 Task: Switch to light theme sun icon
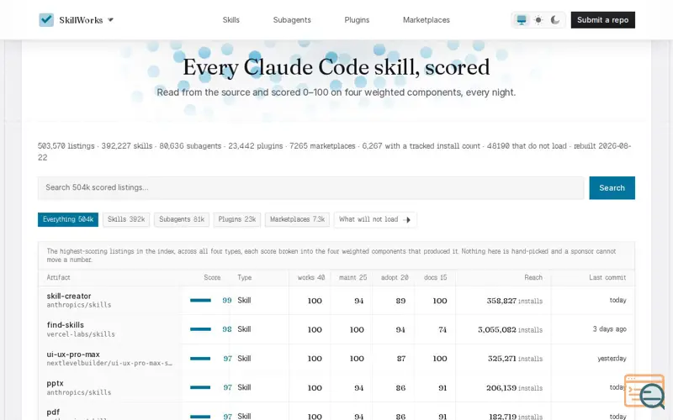(538, 20)
